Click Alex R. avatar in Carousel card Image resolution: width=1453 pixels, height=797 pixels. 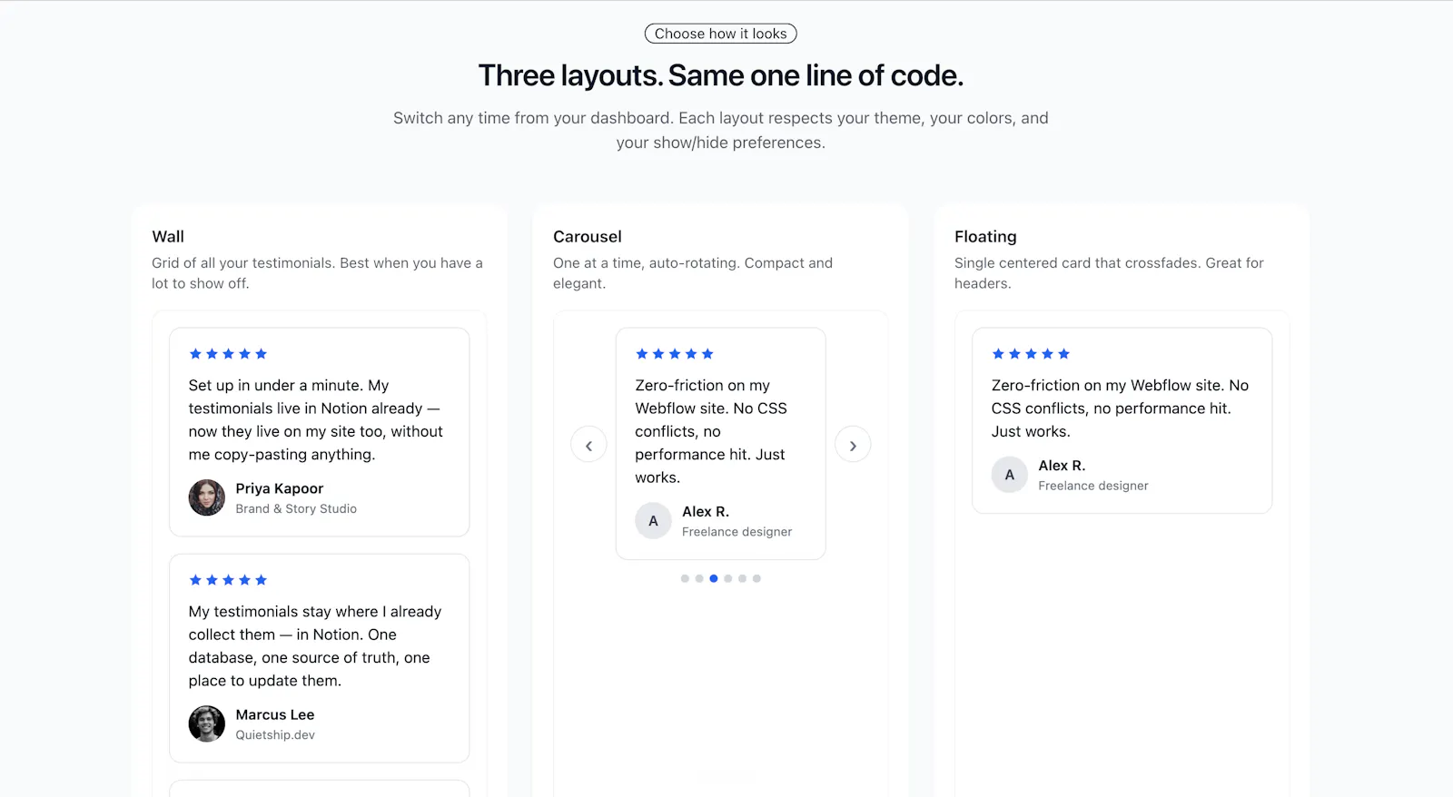click(x=653, y=521)
